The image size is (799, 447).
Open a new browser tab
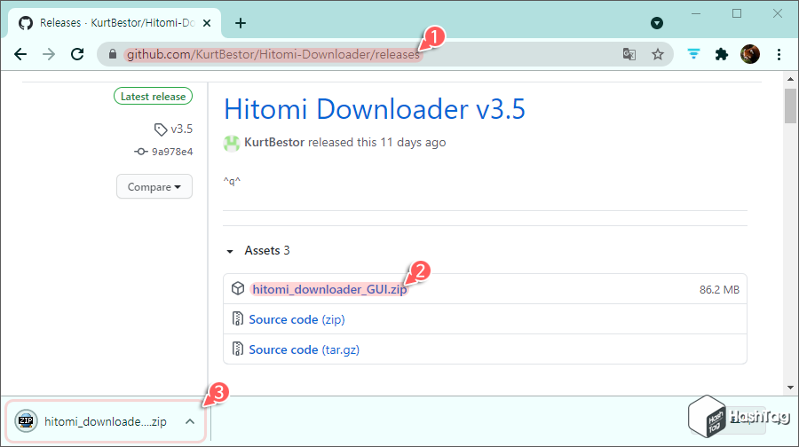[x=241, y=23]
